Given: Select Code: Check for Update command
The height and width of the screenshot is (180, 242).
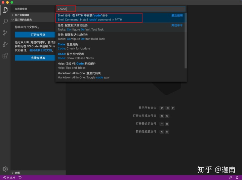Looking at the screenshot, I should [x=120, y=46].
